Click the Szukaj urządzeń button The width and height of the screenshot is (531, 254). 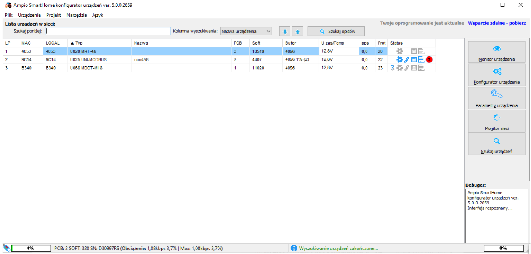tap(497, 144)
